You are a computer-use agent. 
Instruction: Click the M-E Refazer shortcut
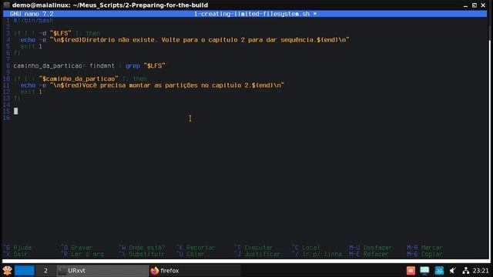point(369,254)
